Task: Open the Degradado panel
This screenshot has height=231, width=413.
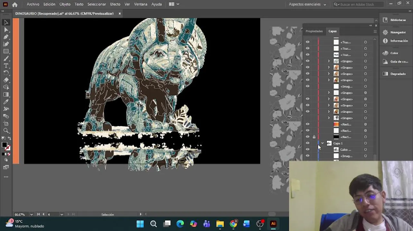Action: 395,74
